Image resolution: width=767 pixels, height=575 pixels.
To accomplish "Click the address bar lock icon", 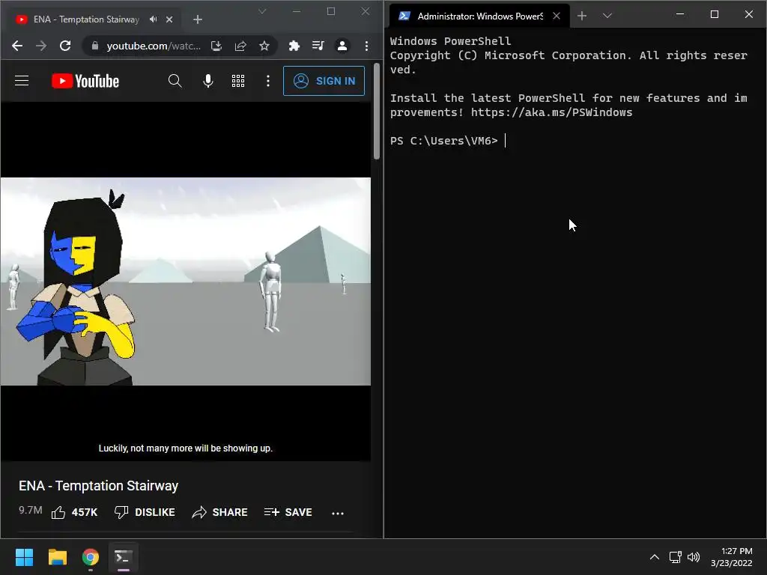I will tap(95, 46).
